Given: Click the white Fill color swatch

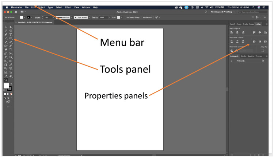Looking at the screenshot, I should click(x=6, y=86).
